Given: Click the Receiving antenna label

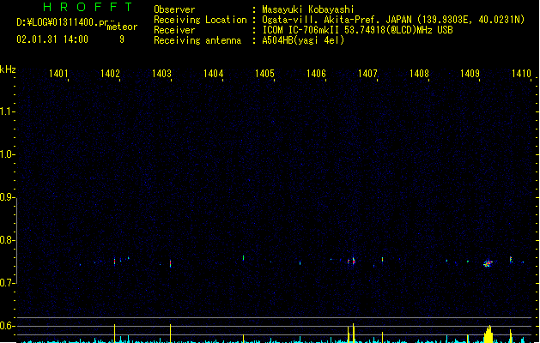Looking at the screenshot, I should 197,40.
